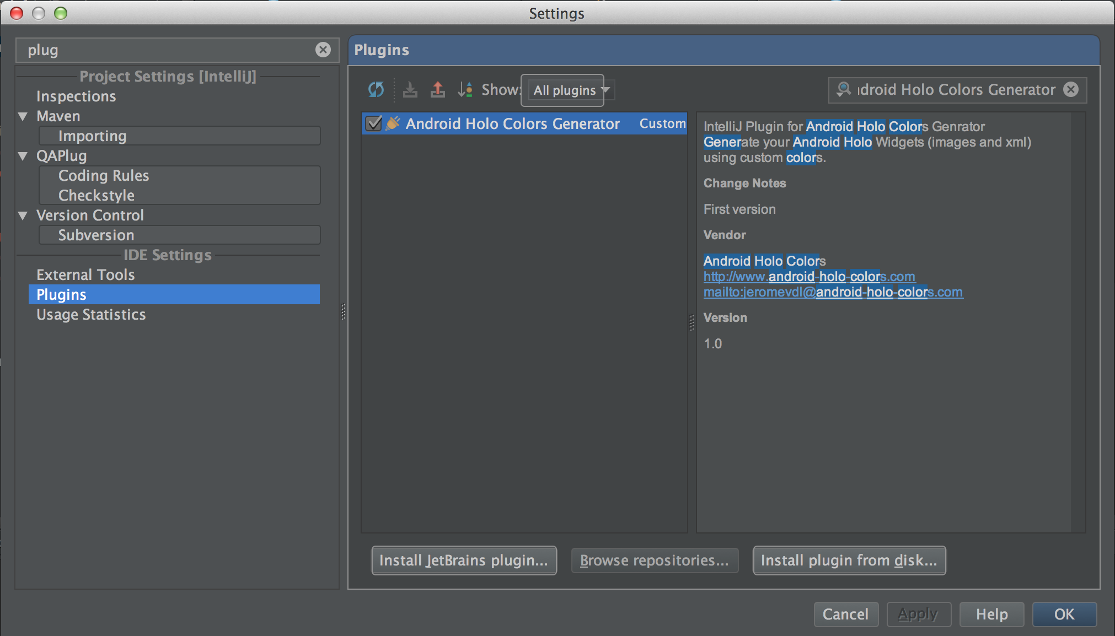Click the plug icon beside Android Holo Colors

pyautogui.click(x=393, y=123)
